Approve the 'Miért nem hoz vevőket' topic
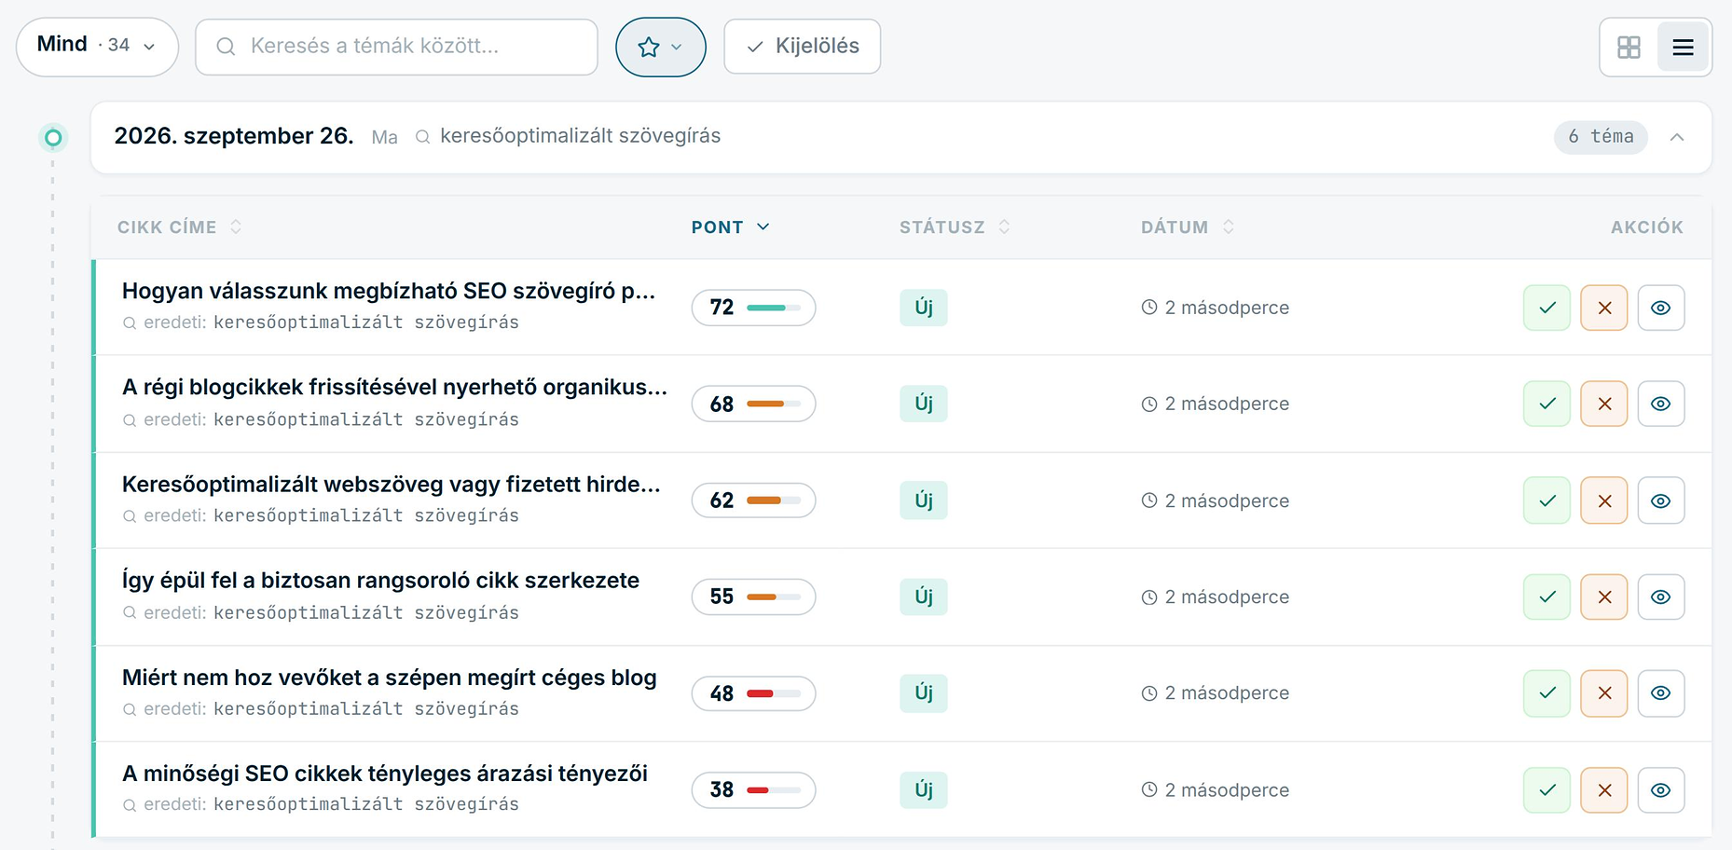 click(1546, 693)
